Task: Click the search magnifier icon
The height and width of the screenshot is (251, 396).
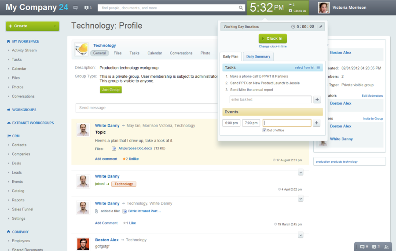Action: click(x=241, y=8)
